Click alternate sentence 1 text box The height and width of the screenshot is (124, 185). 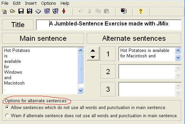(x=147, y=54)
